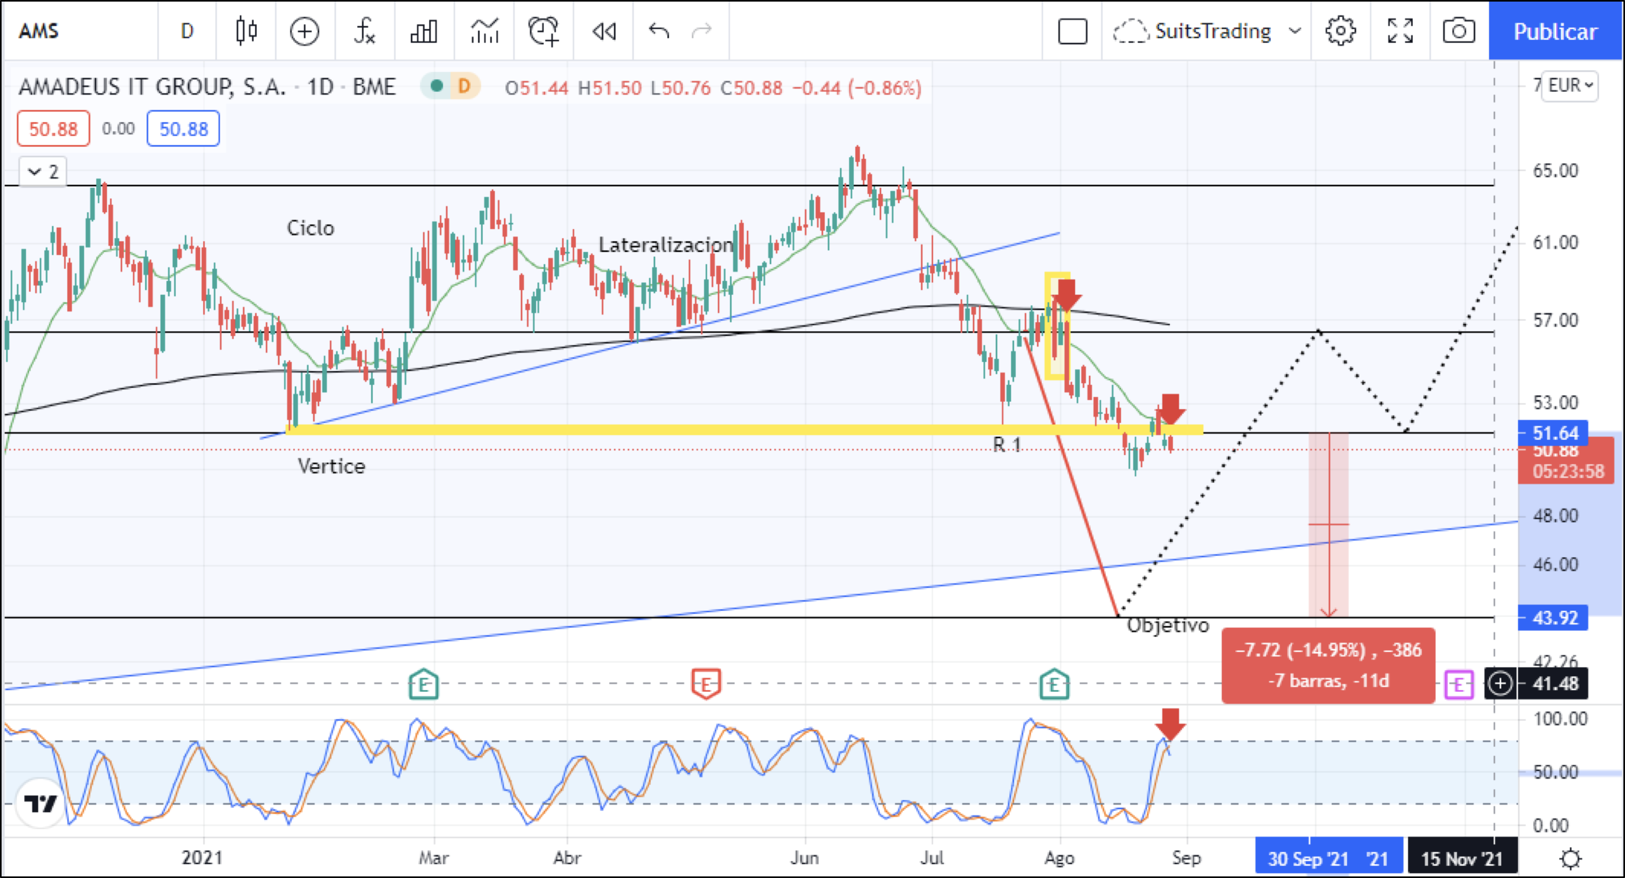
Task: Start bar replay with the rewind icon
Action: click(x=604, y=31)
